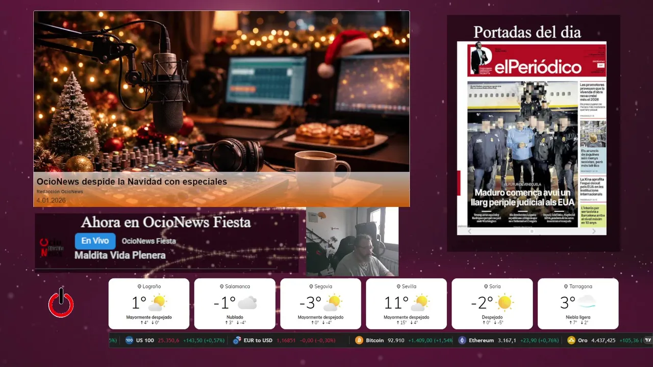Image resolution: width=653 pixels, height=367 pixels.
Task: Click the Oro ticker label
Action: pyautogui.click(x=583, y=340)
